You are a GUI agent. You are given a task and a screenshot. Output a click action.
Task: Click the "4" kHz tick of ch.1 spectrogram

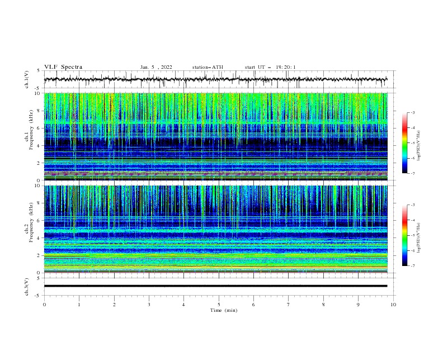39,146
